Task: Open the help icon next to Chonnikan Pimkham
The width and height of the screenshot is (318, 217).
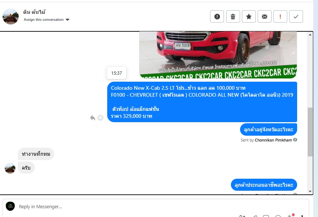Action: (x=295, y=140)
